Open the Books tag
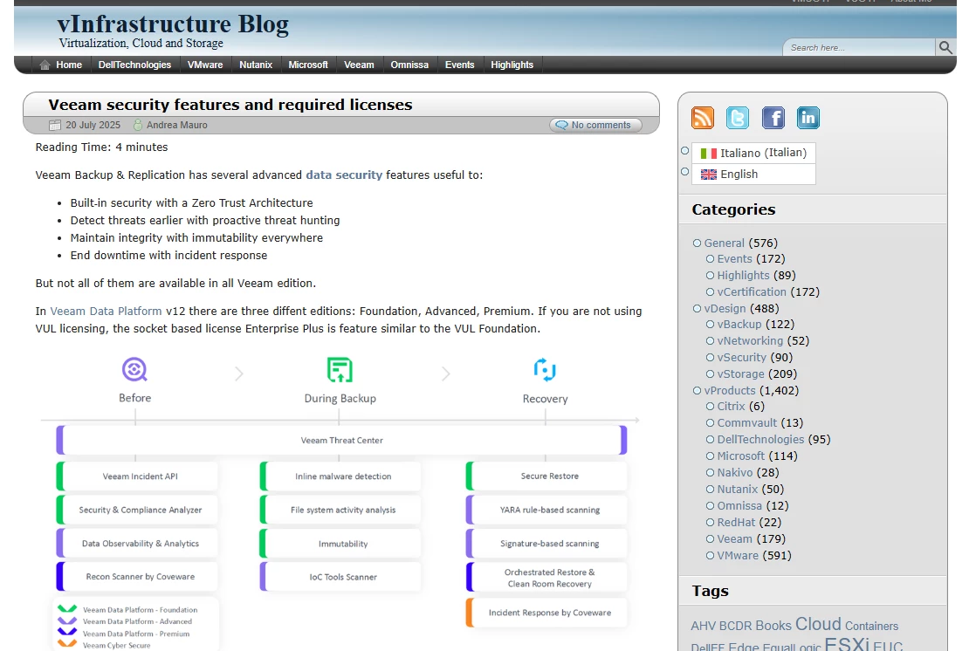The image size is (976, 651). tap(773, 626)
